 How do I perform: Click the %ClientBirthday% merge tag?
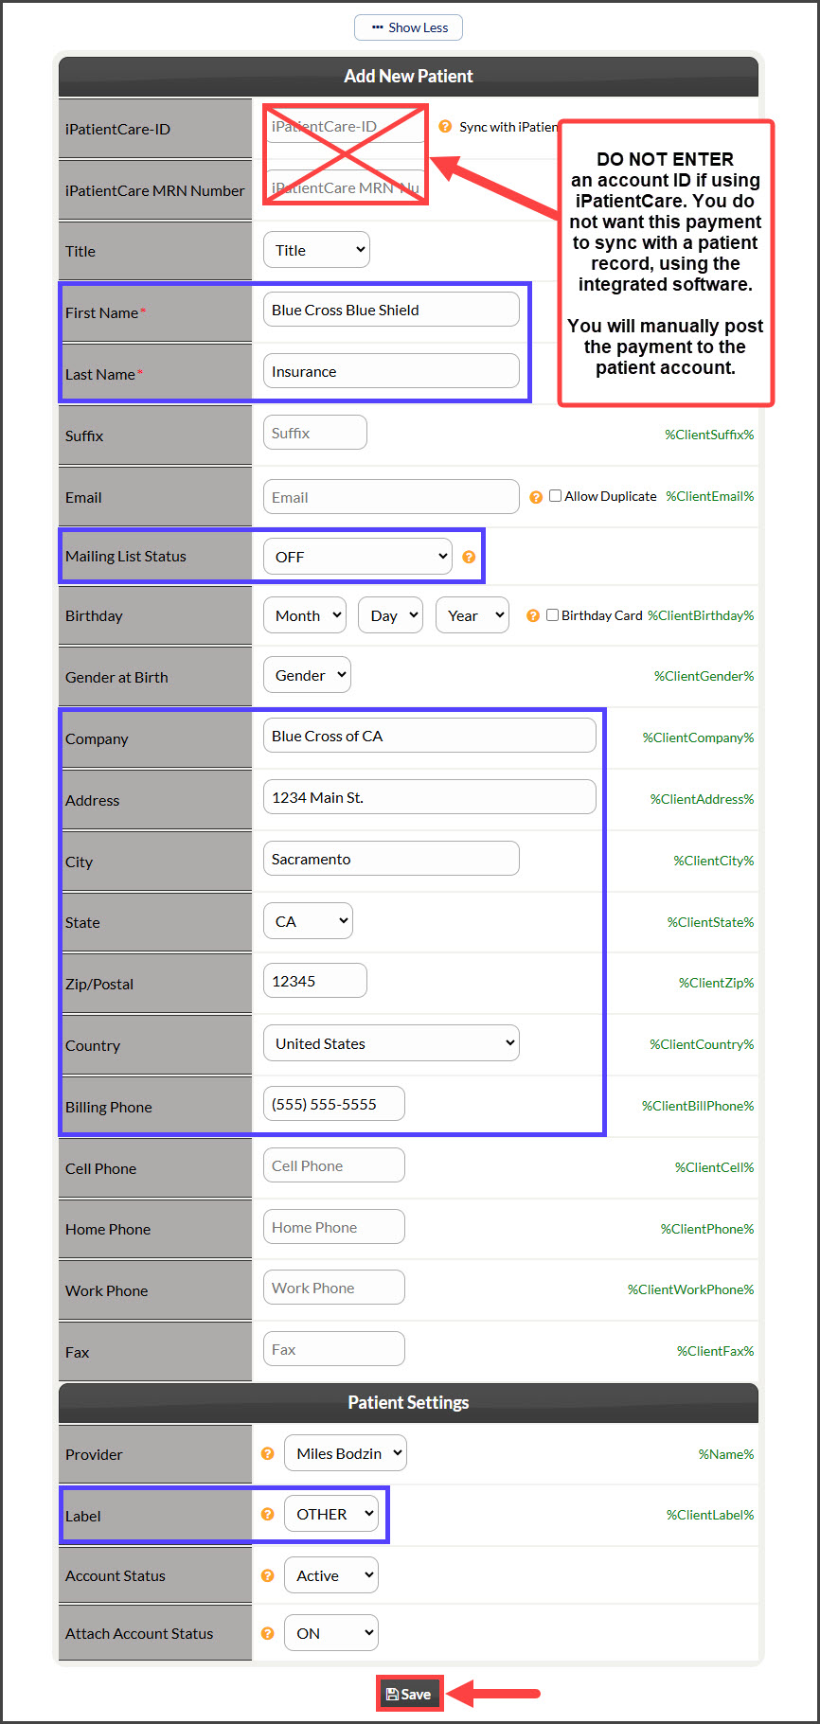pos(701,615)
